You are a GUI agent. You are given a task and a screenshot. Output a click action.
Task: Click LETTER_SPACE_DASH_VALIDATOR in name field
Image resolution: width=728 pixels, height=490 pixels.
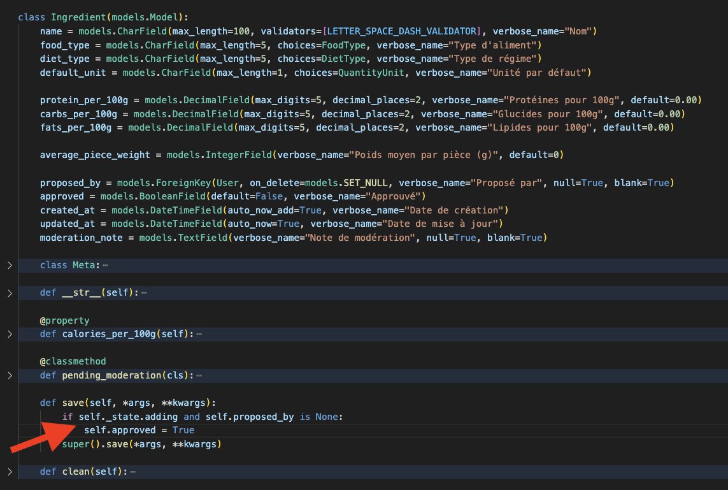pos(402,31)
